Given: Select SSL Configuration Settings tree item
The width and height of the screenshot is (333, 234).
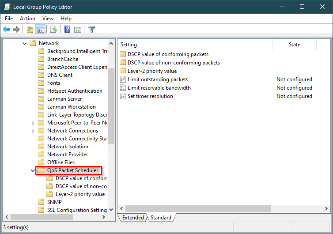Looking at the screenshot, I should [77, 210].
